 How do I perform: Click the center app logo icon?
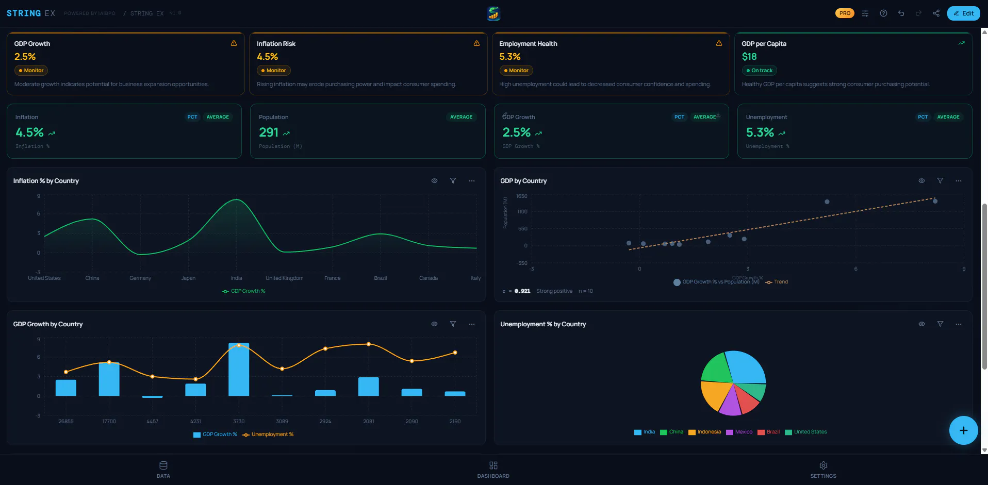click(x=493, y=13)
